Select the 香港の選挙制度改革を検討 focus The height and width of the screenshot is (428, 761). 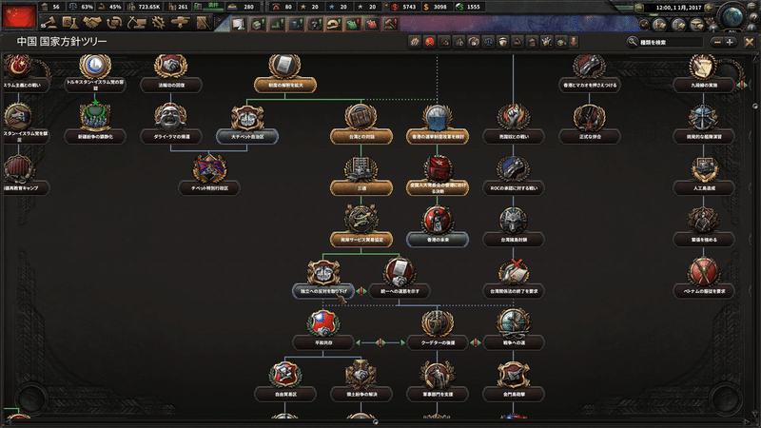pyautogui.click(x=438, y=126)
